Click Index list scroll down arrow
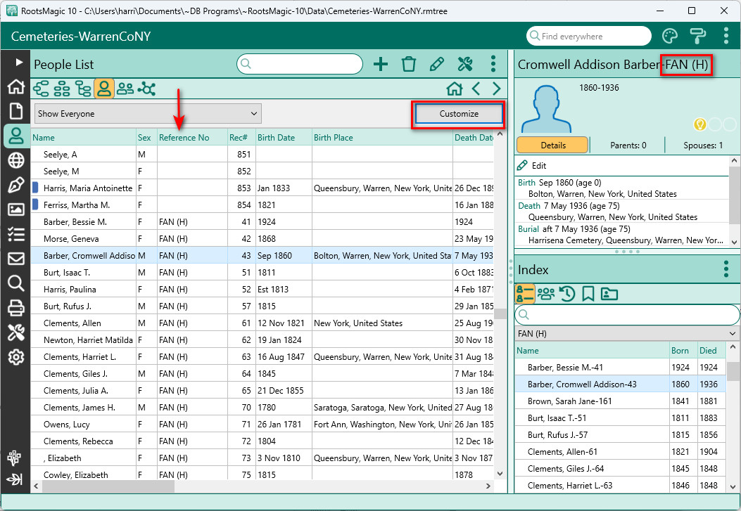Viewport: 741px width, 511px height. (733, 486)
